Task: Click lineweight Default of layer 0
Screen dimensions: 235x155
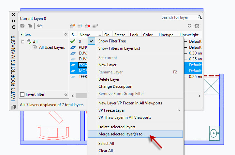Action: [195, 41]
